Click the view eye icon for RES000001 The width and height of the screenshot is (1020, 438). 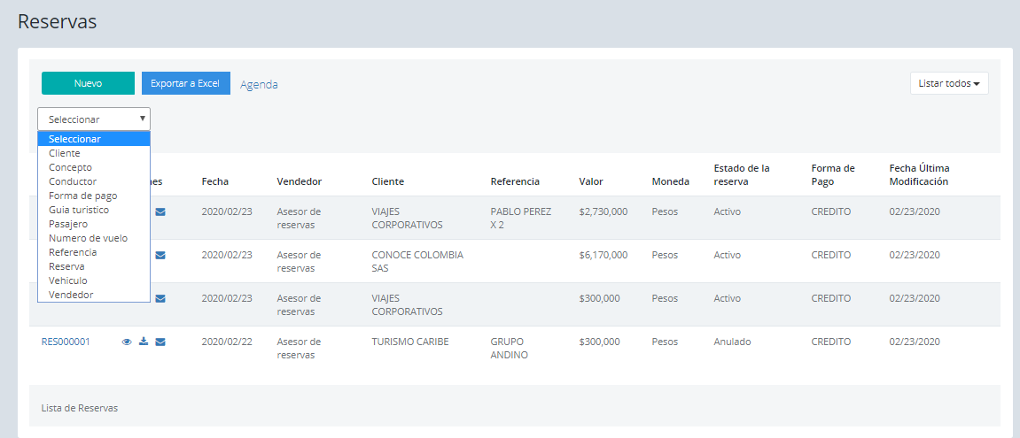pos(127,342)
